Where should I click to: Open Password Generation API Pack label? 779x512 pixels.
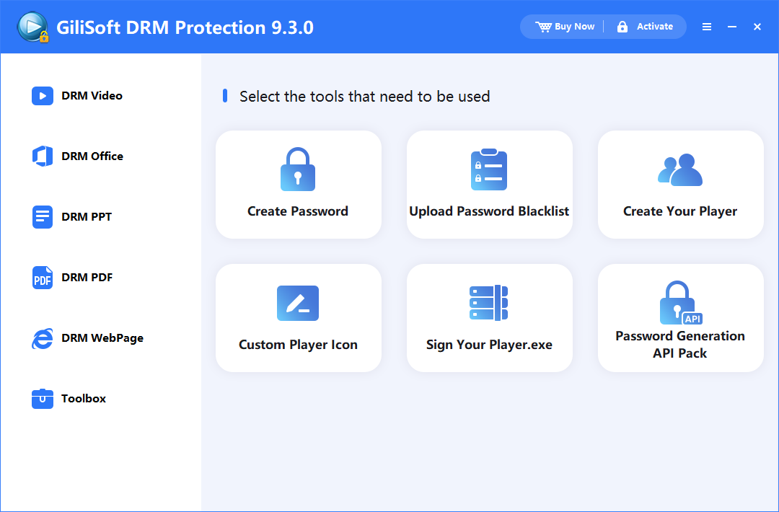[680, 345]
